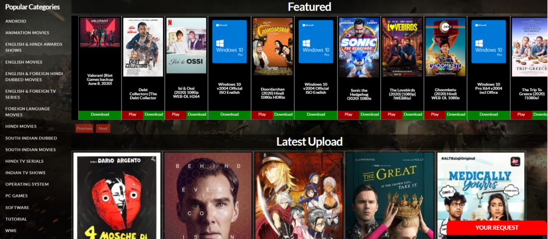Go to ENGLISH & FOREIGN HINDI DUBBED MOVIES
548x239 pixels.
[x=34, y=77]
